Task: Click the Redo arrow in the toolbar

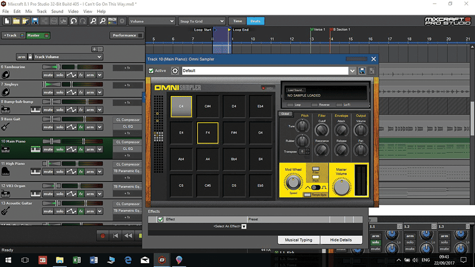Action: [x=83, y=21]
